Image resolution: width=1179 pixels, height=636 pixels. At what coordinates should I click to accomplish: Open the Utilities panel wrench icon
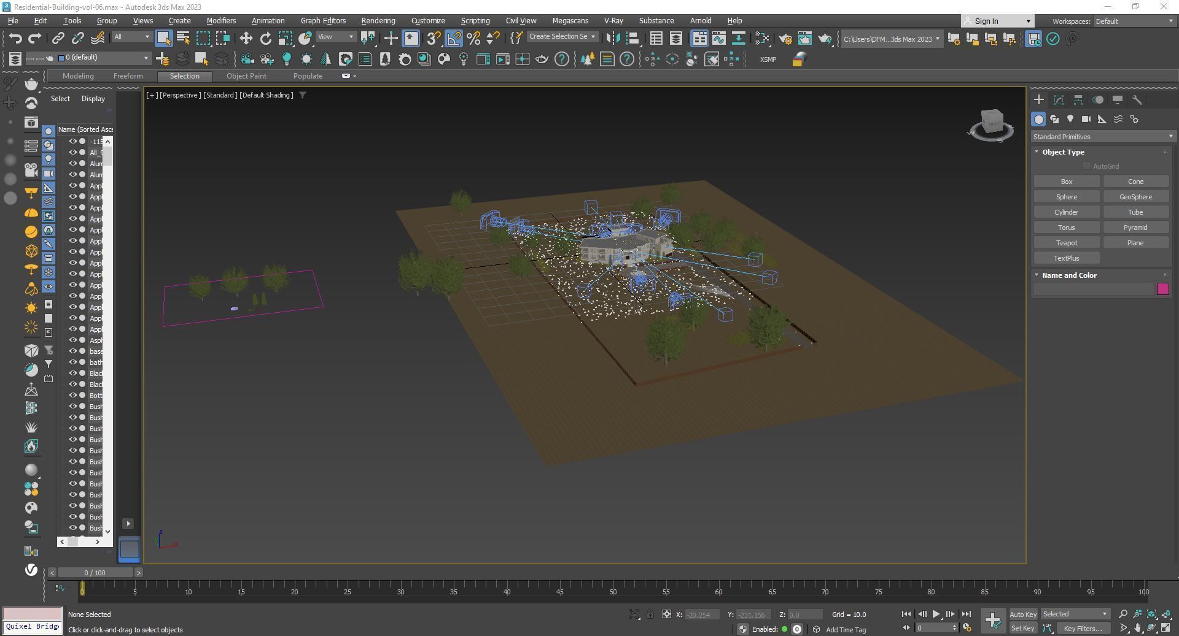click(1137, 100)
